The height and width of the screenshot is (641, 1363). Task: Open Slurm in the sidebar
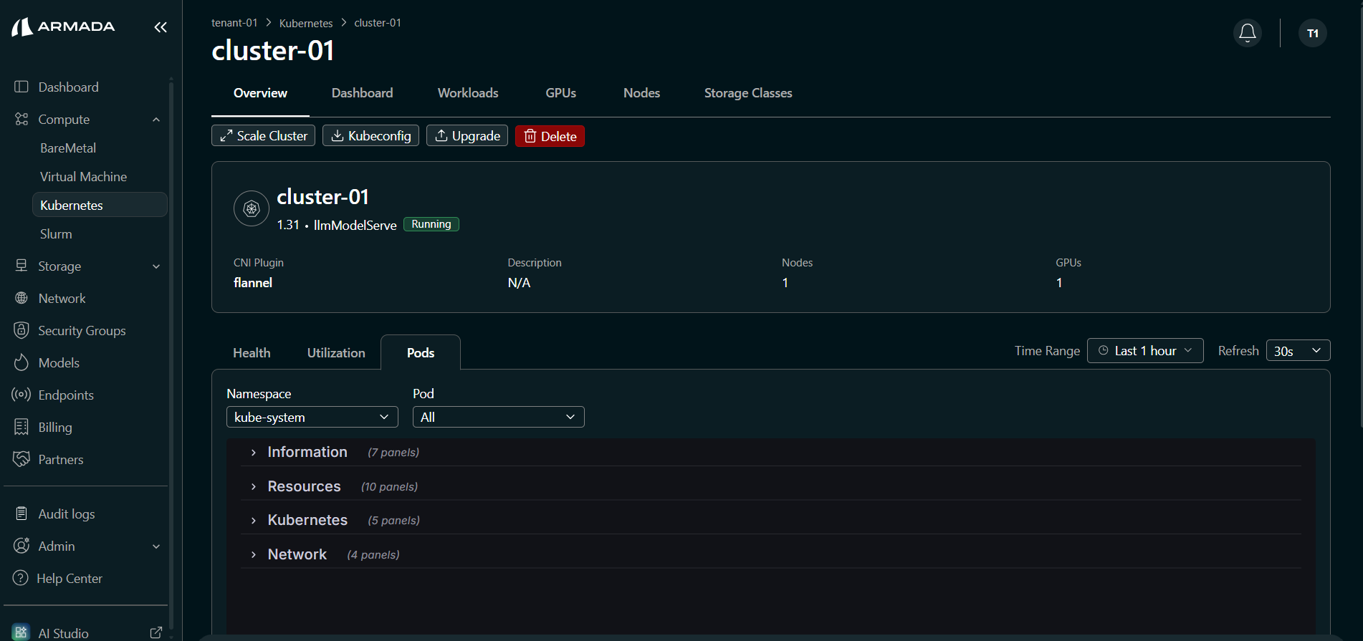tap(56, 234)
